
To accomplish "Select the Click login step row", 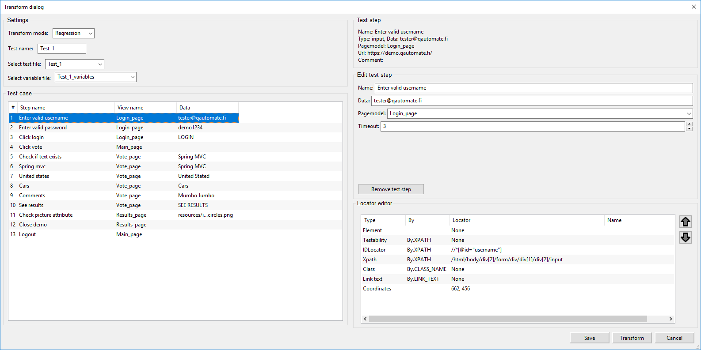I will coord(31,137).
